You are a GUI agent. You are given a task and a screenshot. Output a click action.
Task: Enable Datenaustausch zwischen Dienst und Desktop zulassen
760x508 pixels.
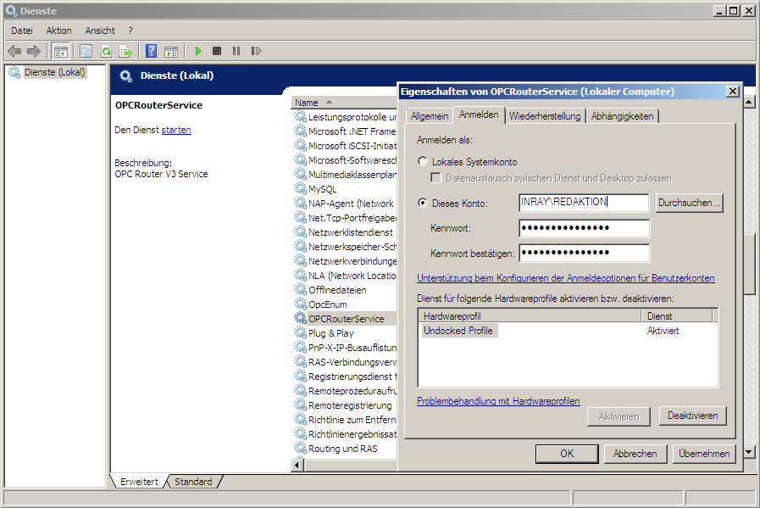click(x=435, y=177)
